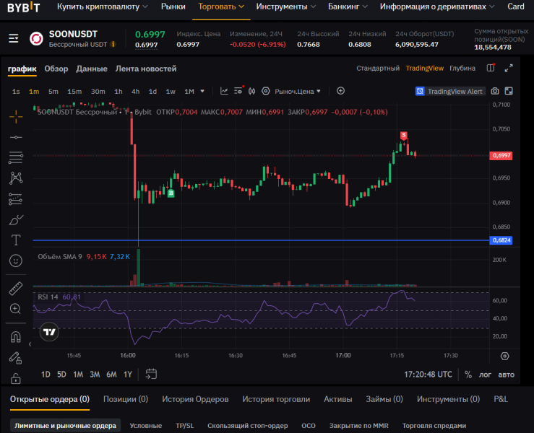
Task: Open the chart layout grid icon
Action: point(509,91)
